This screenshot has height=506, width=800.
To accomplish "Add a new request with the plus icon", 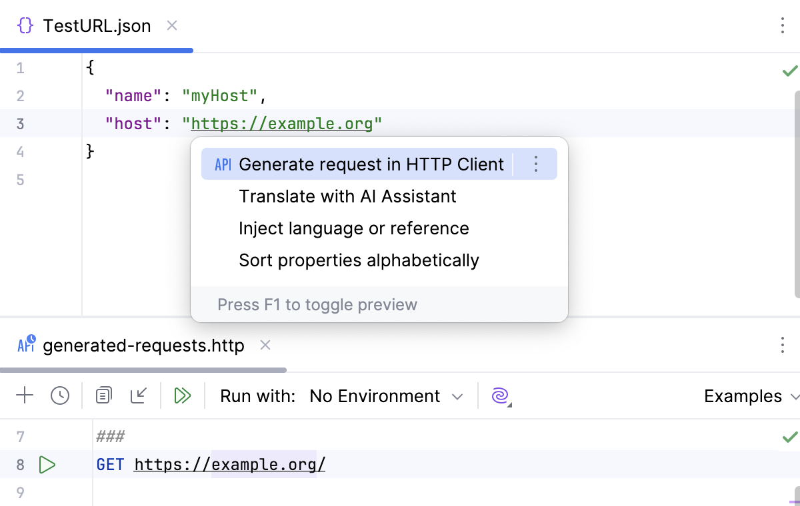I will [x=25, y=395].
